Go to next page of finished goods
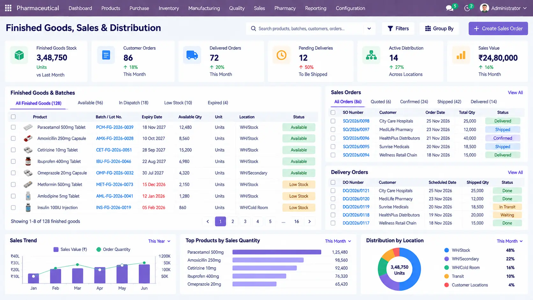Image resolution: width=533 pixels, height=300 pixels. point(309,221)
